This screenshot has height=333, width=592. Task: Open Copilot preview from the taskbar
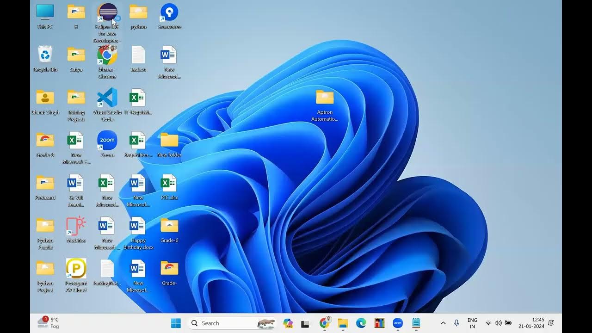[x=288, y=323]
